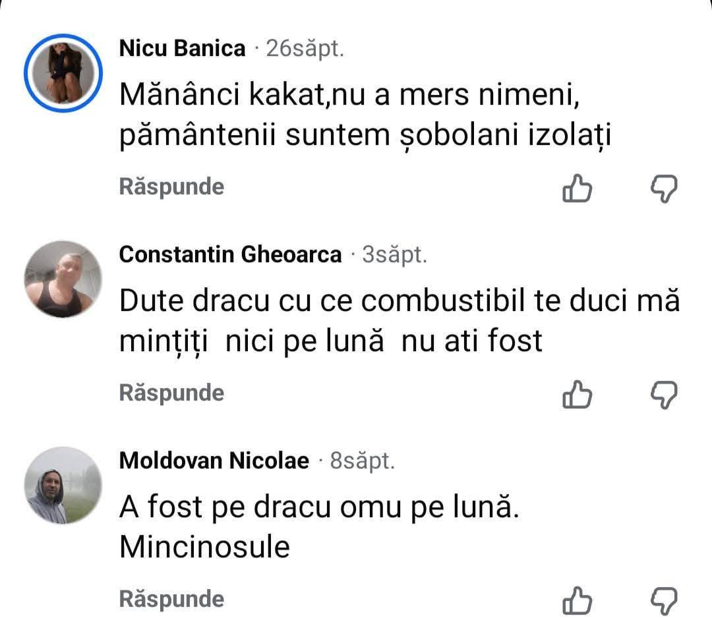Like Constantin Gheoarca's comment
The image size is (712, 618).
(x=577, y=395)
